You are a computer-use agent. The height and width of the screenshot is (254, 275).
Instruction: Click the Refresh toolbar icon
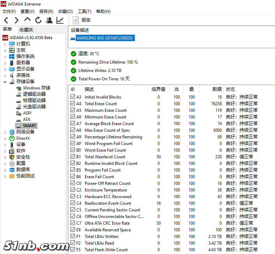38,20
